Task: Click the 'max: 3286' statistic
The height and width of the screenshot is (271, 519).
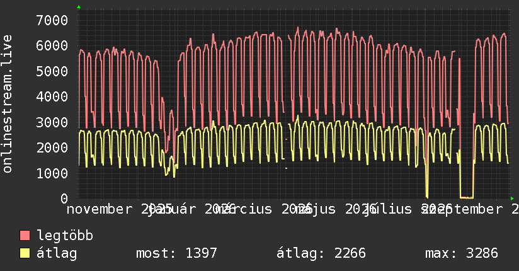Action: click(462, 253)
